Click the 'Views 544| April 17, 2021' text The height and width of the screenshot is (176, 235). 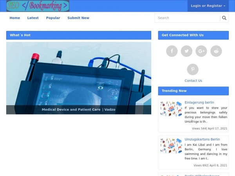[x=210, y=129]
